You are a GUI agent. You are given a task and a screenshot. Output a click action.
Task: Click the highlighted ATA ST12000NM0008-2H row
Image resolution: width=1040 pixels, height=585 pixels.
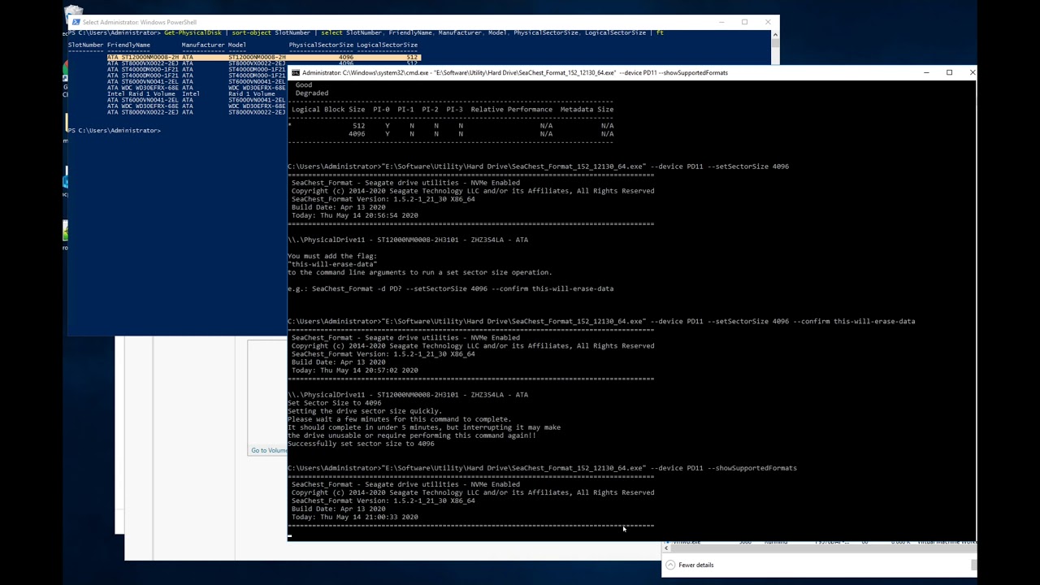coord(263,57)
